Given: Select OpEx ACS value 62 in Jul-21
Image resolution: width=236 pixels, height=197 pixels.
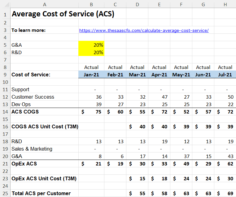Looking at the screenshot, I should click(x=225, y=164).
